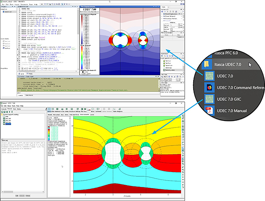Viewport: 265px width, 201px height.
Task: Select the Regions tool in GIIC toolbar
Action: (x=120, y=110)
